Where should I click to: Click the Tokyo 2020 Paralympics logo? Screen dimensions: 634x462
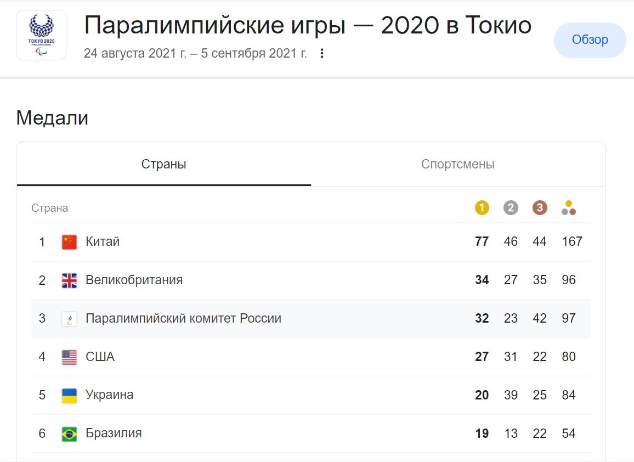(x=41, y=35)
